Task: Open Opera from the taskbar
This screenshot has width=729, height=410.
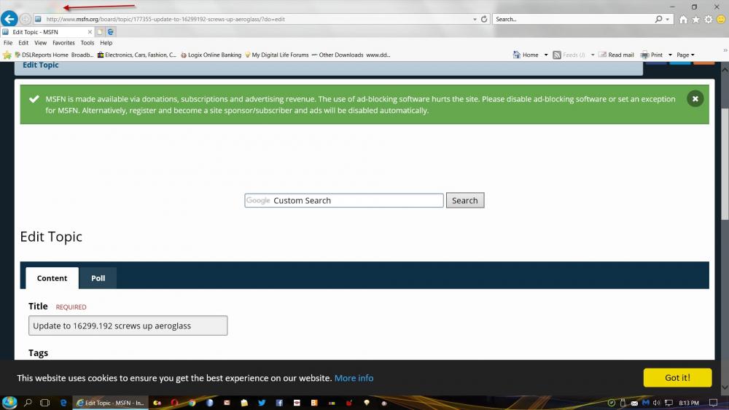Action: coord(174,403)
